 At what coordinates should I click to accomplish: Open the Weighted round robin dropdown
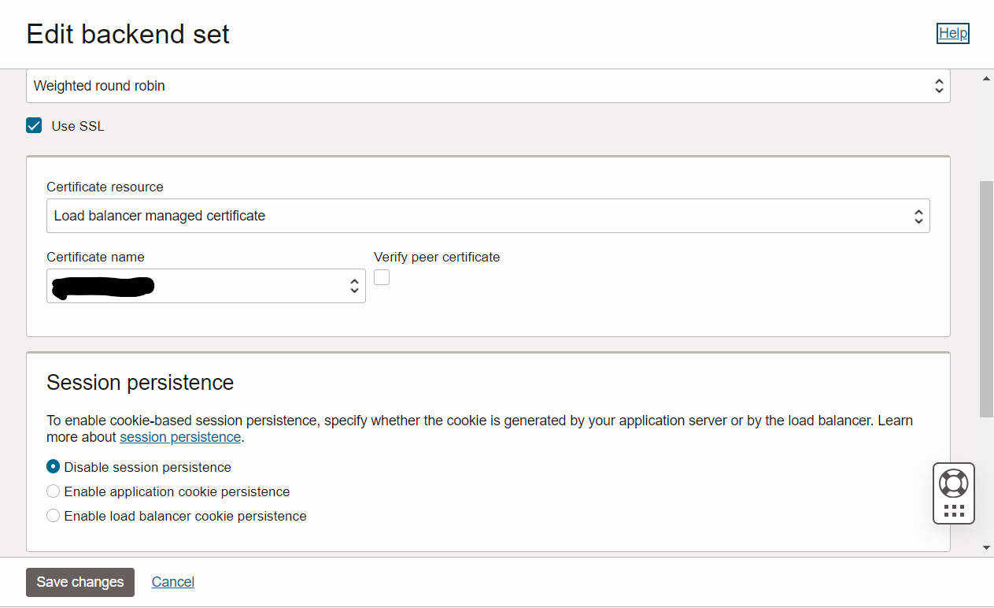[x=488, y=86]
